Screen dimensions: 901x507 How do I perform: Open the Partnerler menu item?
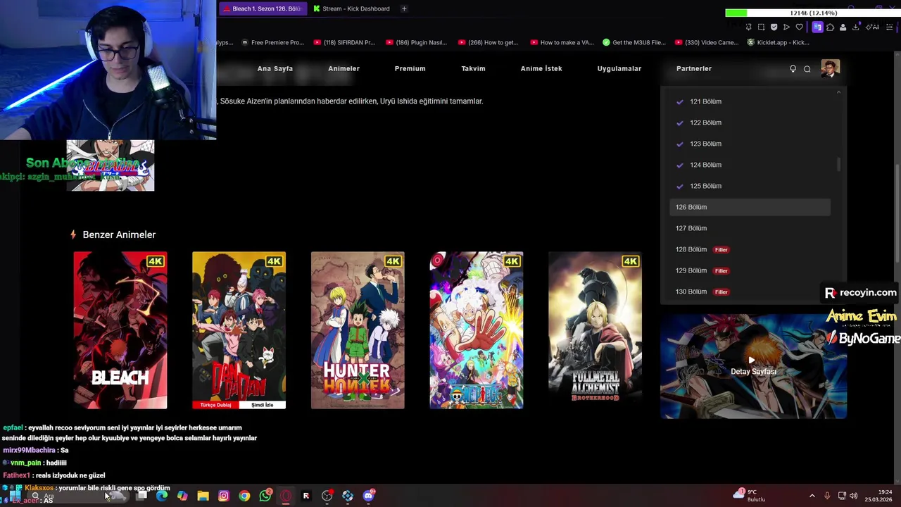point(694,68)
